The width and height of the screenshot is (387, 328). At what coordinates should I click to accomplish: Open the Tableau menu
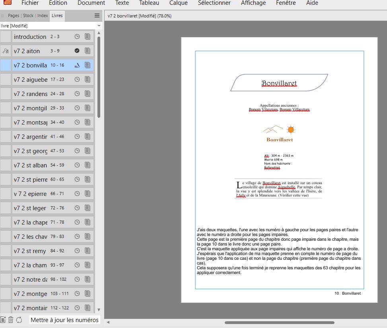point(149,3)
